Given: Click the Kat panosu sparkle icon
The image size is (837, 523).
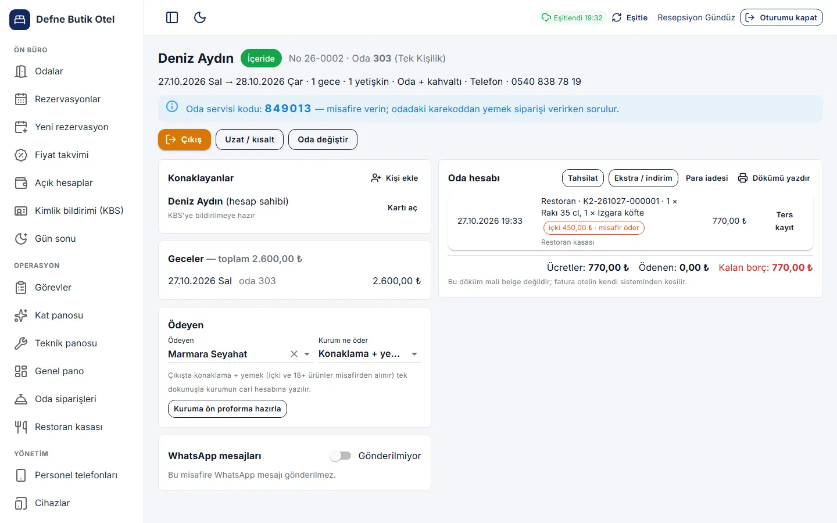Looking at the screenshot, I should click(21, 316).
